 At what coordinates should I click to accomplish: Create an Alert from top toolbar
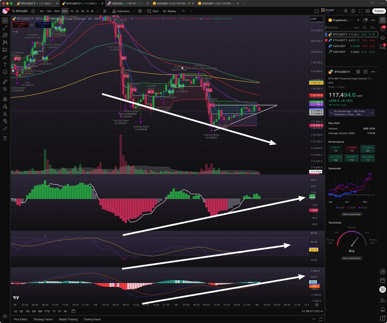click(x=153, y=11)
